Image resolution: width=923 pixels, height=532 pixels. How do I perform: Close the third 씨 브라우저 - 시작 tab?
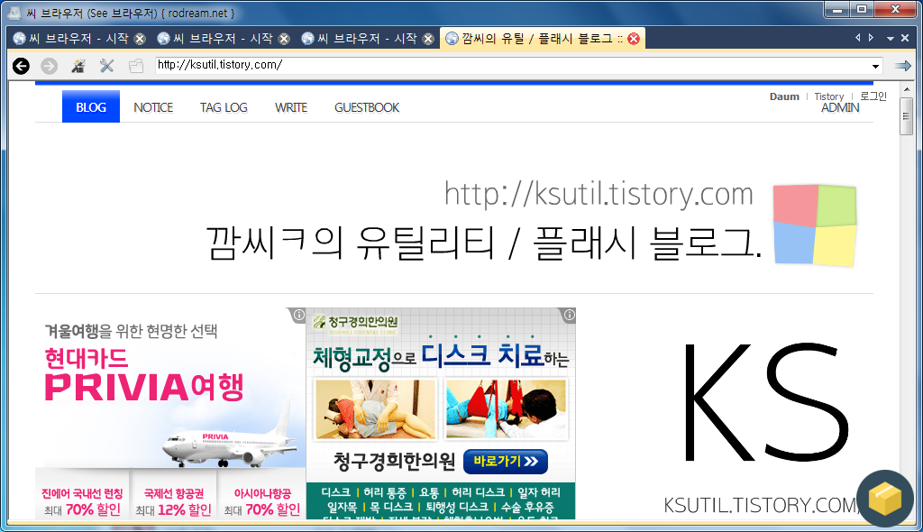(x=428, y=39)
